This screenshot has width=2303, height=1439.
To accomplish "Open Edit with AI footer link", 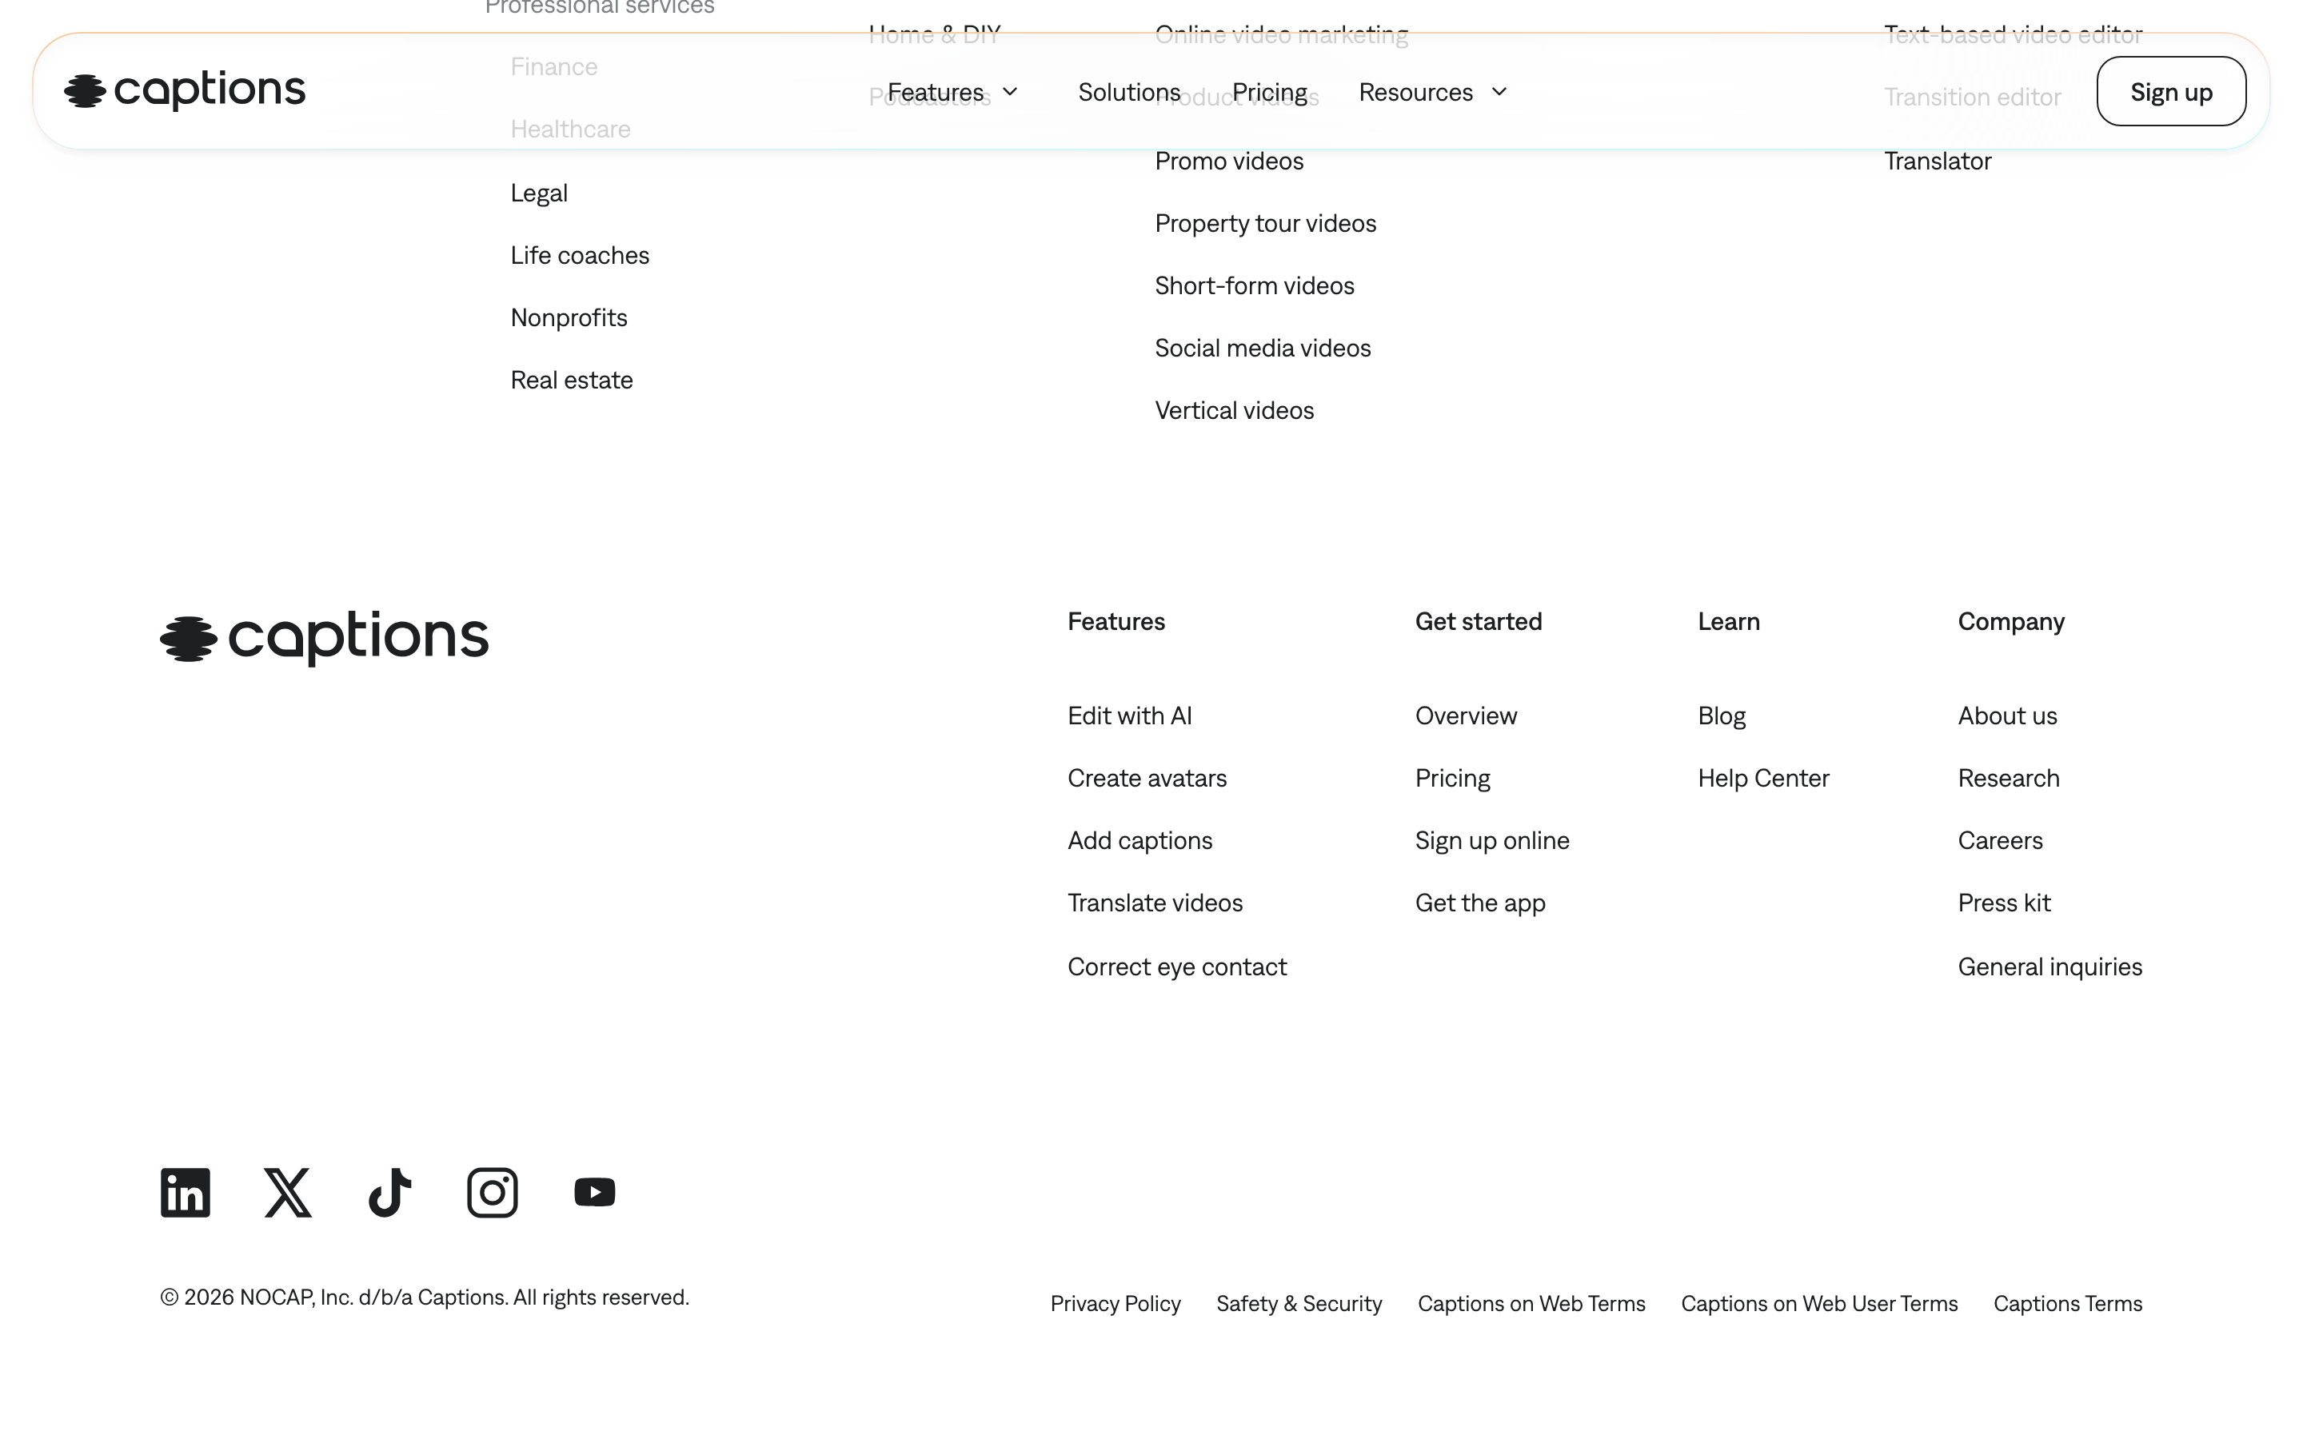I will point(1128,716).
